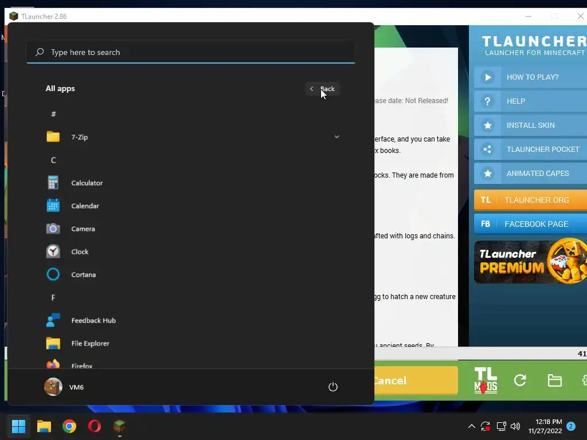Open the 7-Zip folder icon

pyautogui.click(x=53, y=137)
